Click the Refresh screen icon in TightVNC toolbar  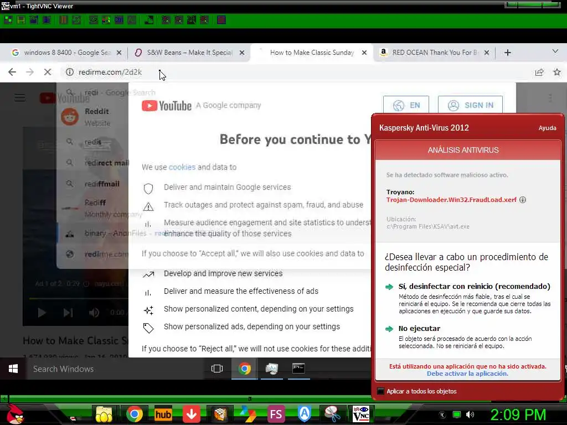tap(76, 20)
